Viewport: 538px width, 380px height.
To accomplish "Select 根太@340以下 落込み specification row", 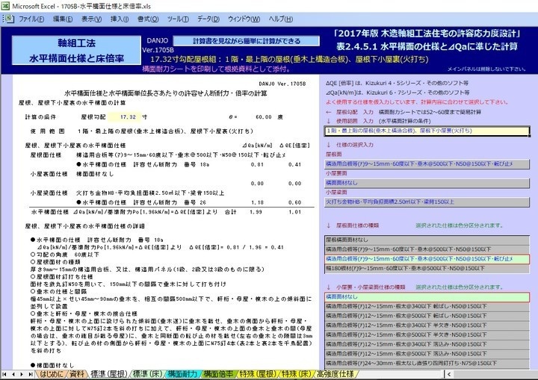I will coord(427,344).
